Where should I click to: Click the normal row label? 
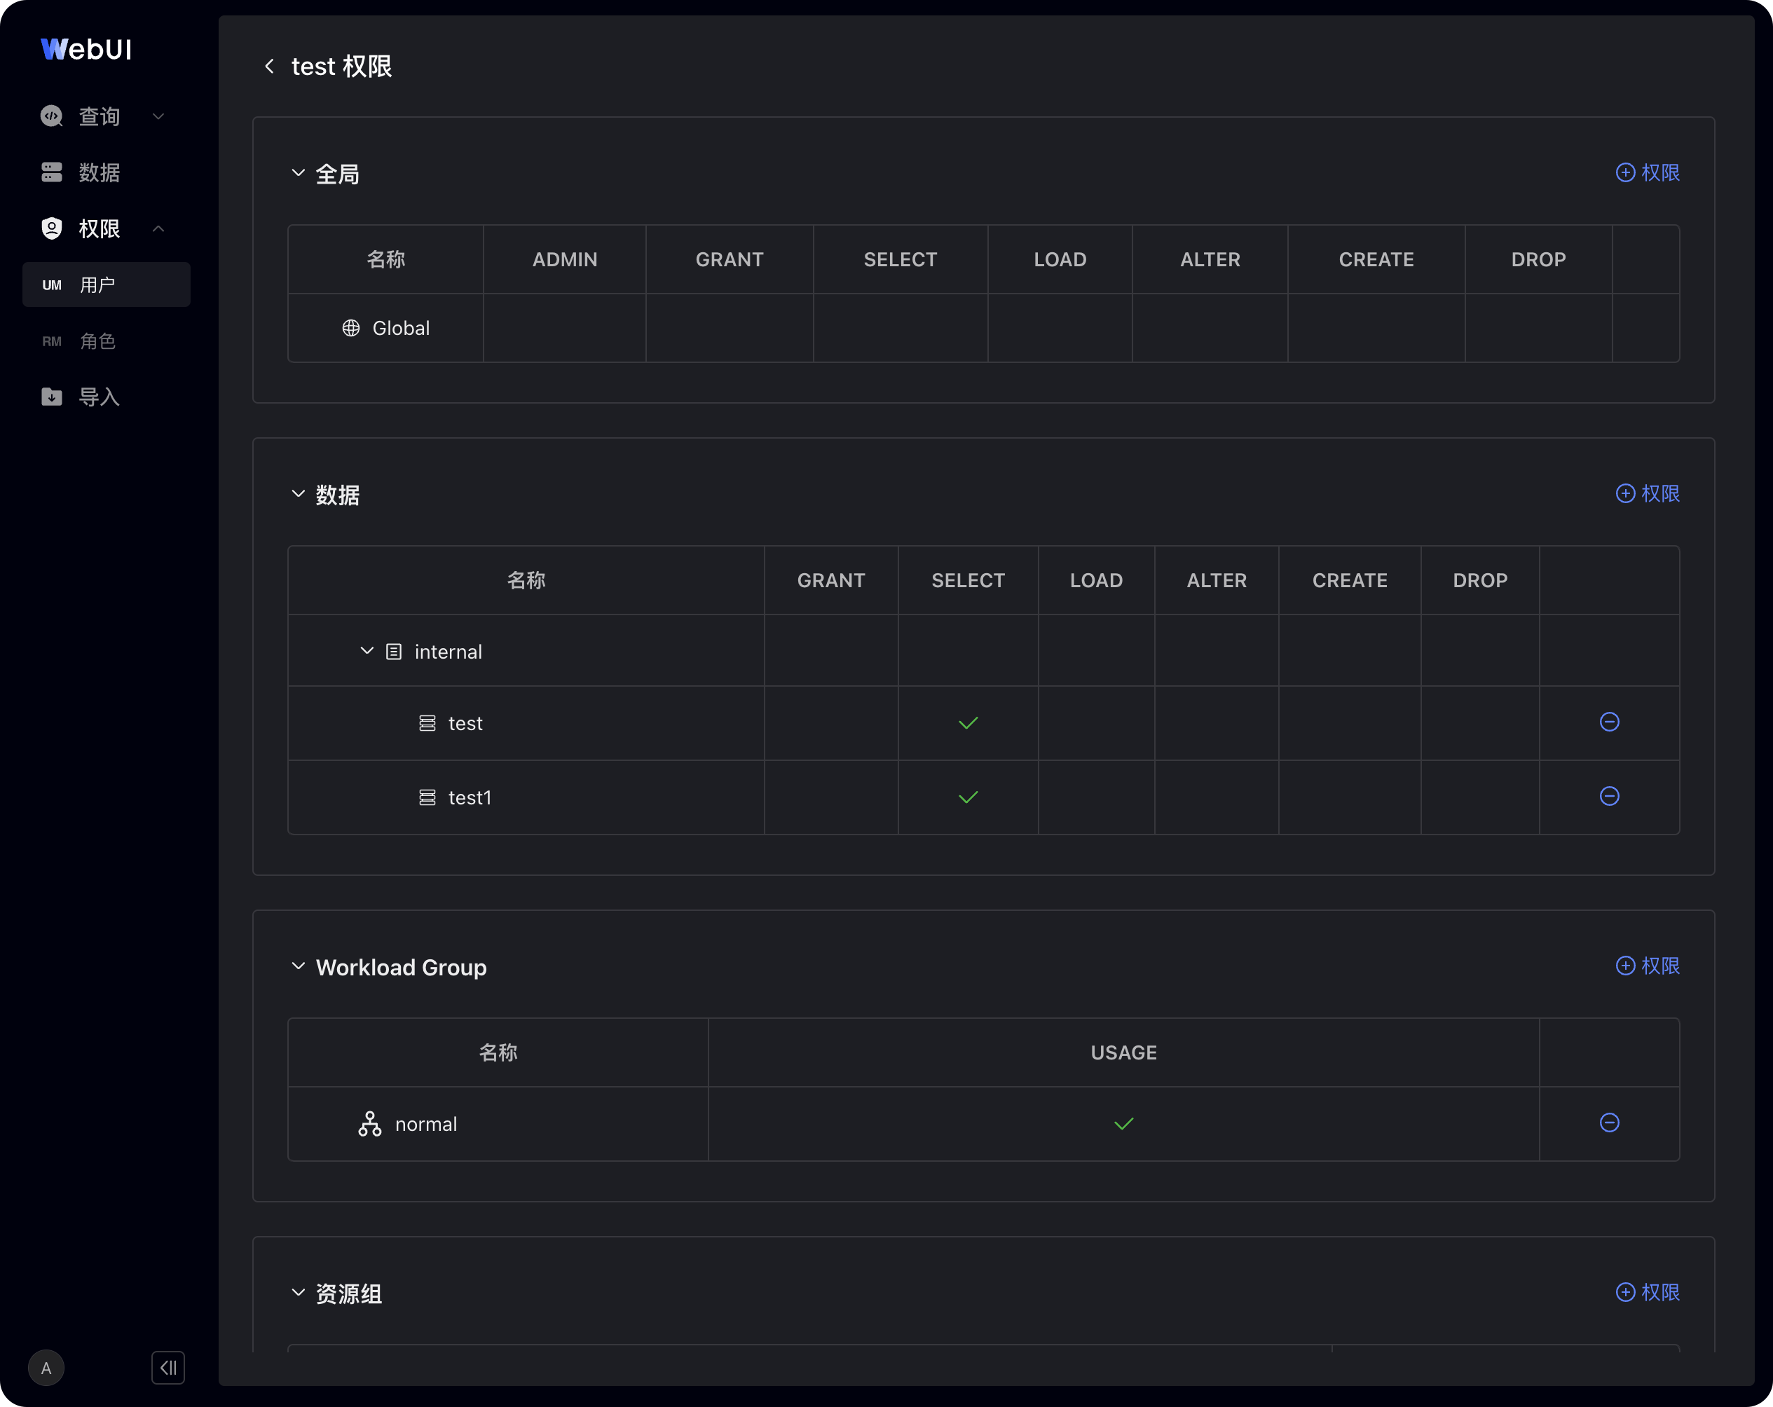426,1124
